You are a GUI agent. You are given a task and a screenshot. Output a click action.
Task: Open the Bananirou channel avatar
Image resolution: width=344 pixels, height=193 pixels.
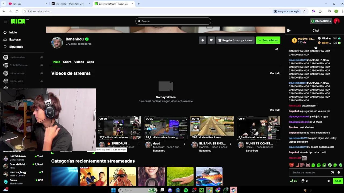[x=57, y=43]
